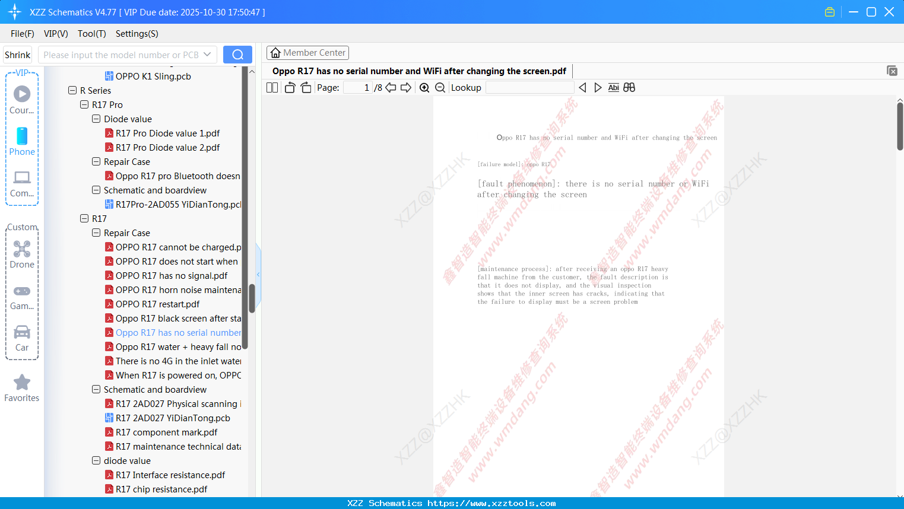
Task: Click the binoculars search icon
Action: [x=629, y=88]
